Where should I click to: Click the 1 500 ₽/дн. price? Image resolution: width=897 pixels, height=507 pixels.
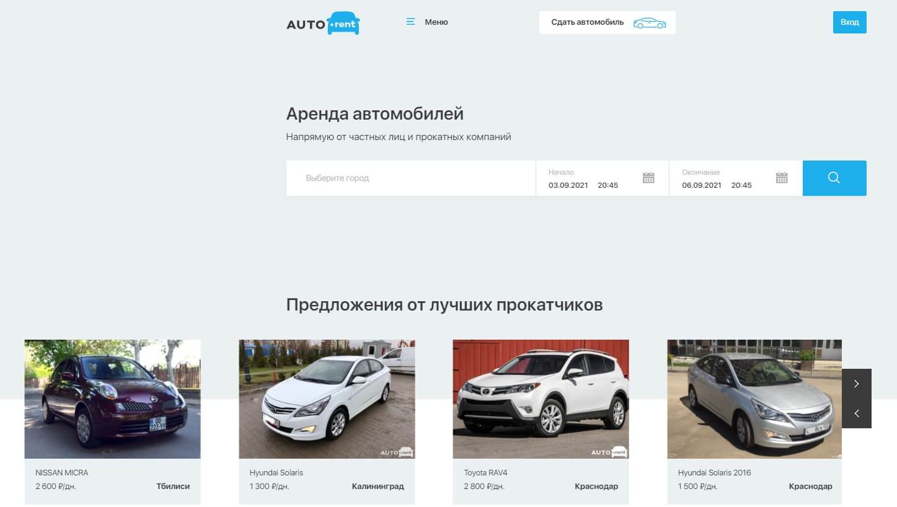click(698, 486)
